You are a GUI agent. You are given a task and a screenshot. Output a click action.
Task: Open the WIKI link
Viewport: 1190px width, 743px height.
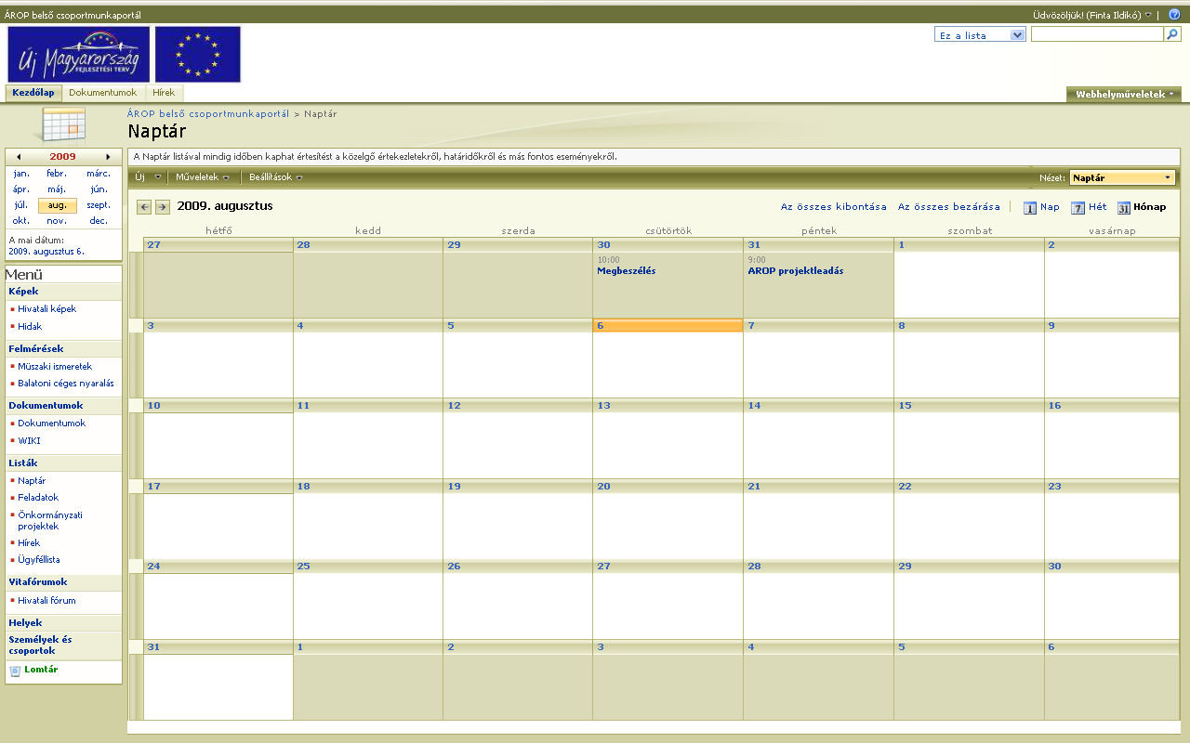(x=29, y=441)
